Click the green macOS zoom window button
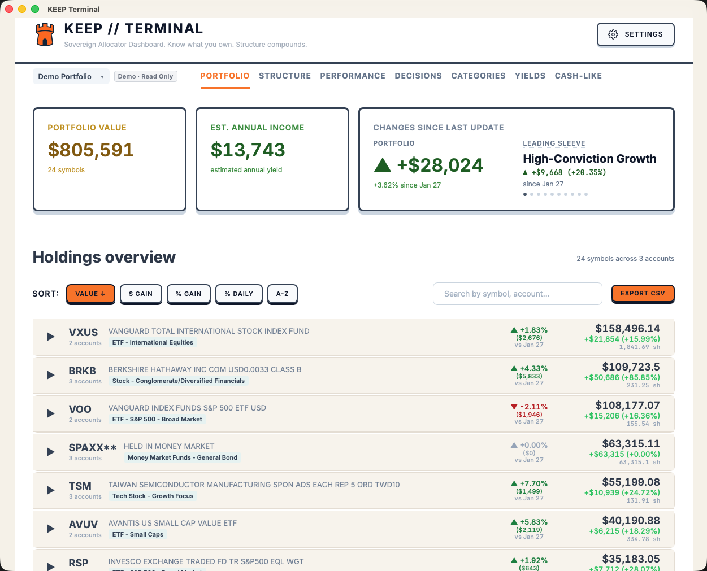The width and height of the screenshot is (707, 571). tap(35, 9)
